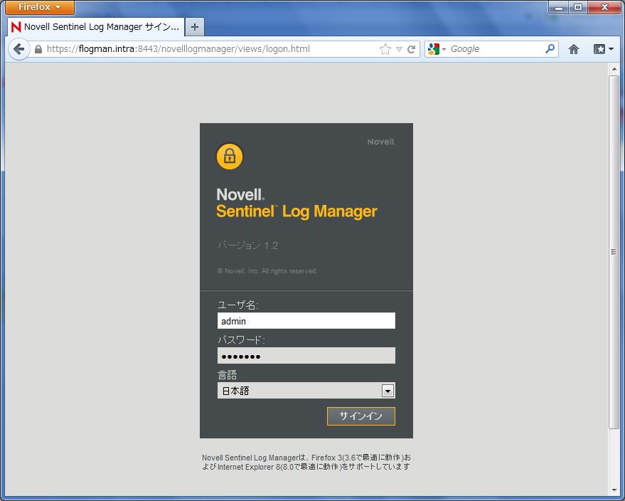Go back with the back arrow button
Screen dimensions: 625x501
(18, 49)
